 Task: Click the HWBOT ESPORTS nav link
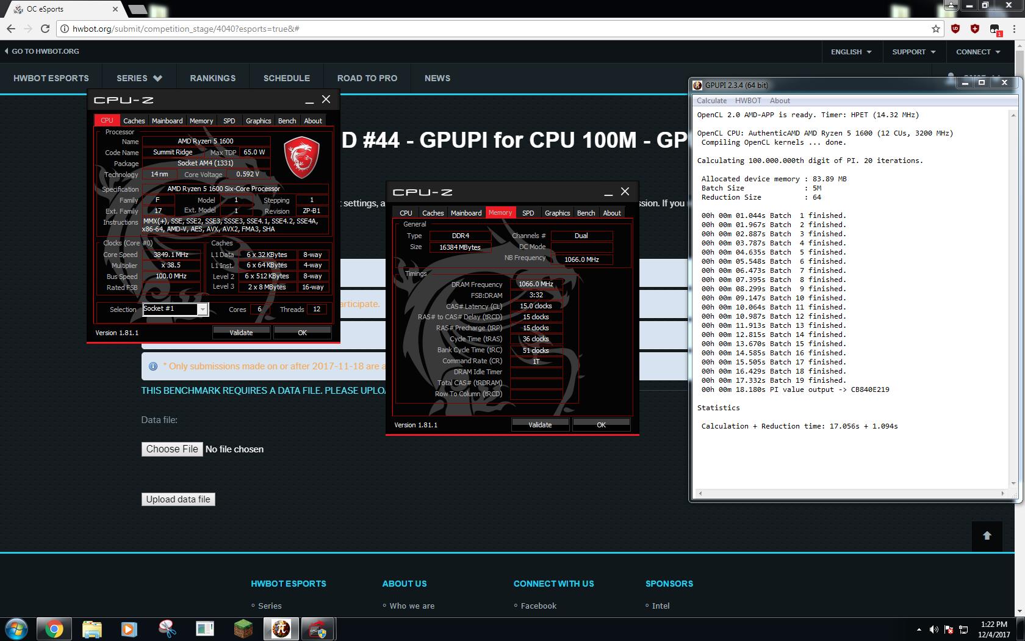tap(51, 78)
